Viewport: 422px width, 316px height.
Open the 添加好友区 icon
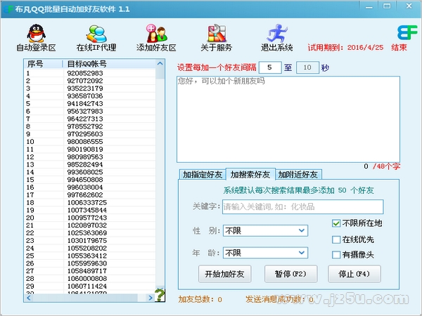pyautogui.click(x=156, y=34)
